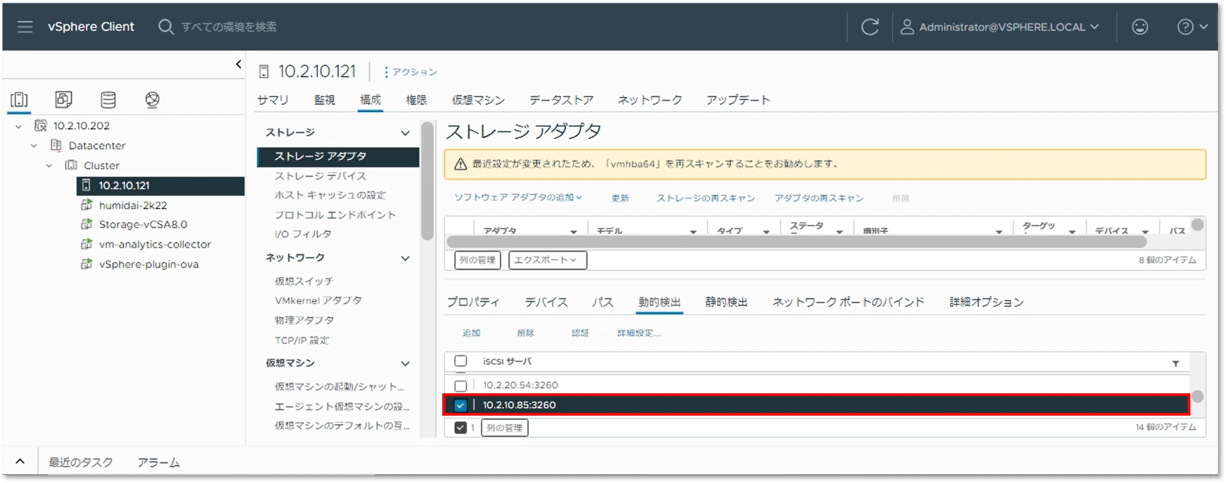
Task: Click VM icon beside Storage-vCSA8.0
Action: 87,224
